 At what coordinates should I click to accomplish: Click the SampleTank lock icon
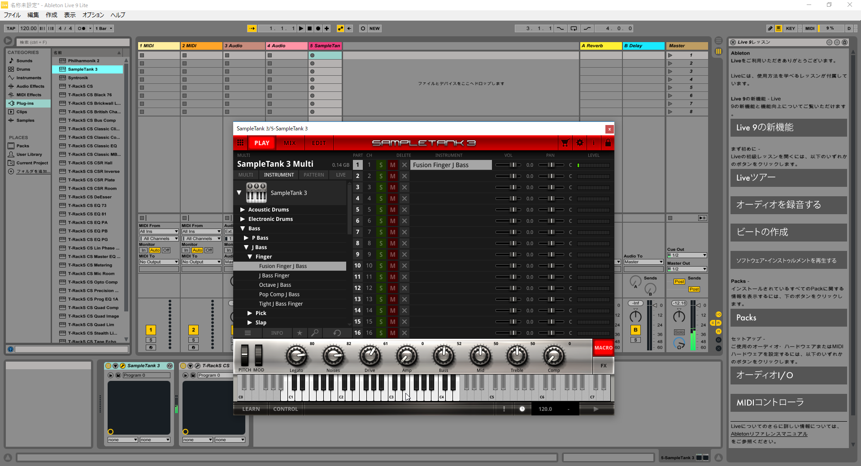point(608,143)
